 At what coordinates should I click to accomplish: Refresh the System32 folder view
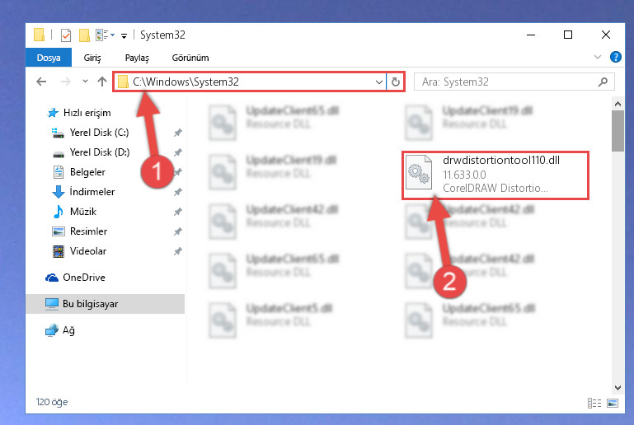[396, 82]
